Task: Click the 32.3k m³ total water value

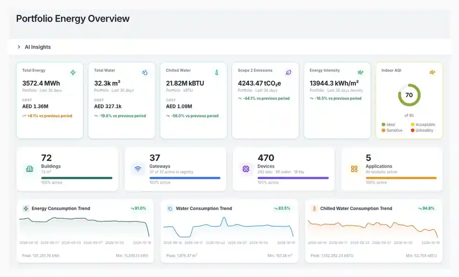Action: pos(107,84)
